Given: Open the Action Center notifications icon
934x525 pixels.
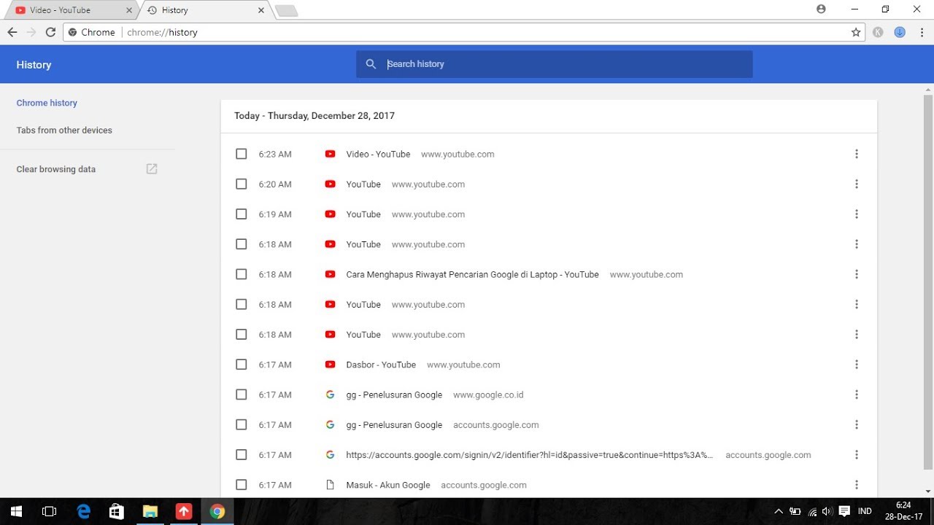Looking at the screenshot, I should [x=844, y=511].
